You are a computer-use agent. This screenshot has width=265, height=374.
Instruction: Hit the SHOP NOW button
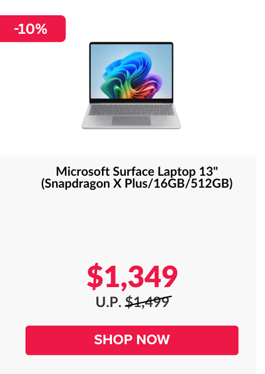(x=132, y=340)
